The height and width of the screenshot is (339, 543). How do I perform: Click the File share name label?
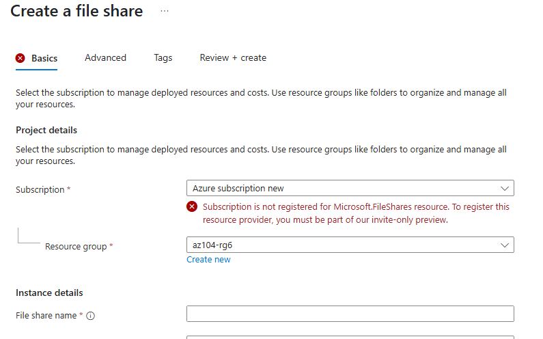pos(46,316)
